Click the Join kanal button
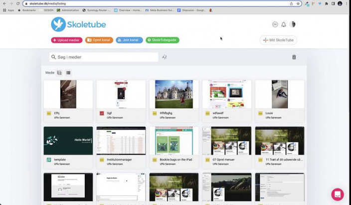Image resolution: width=351 pixels, height=205 pixels. pyautogui.click(x=129, y=40)
